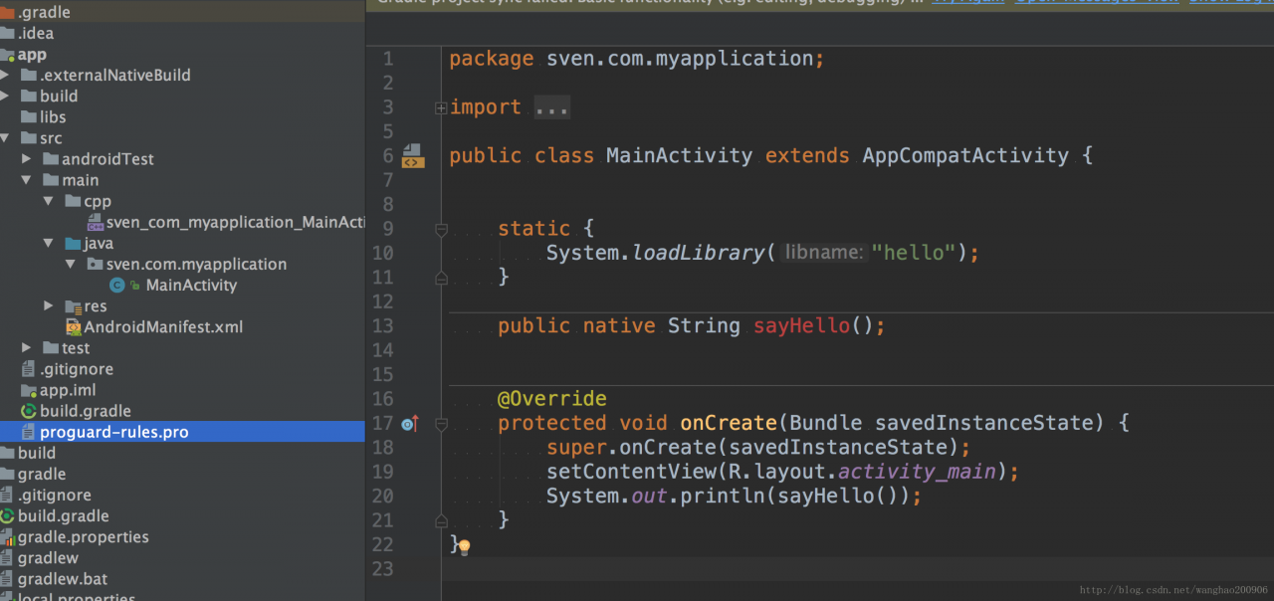Expand the folded import block plus marker
Screen dimensions: 1274x601
(441, 107)
